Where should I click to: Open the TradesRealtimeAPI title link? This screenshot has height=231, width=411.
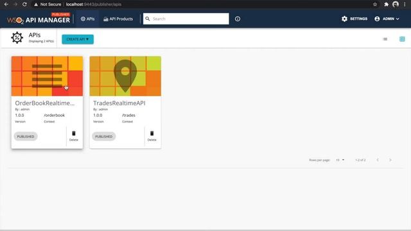tap(119, 103)
